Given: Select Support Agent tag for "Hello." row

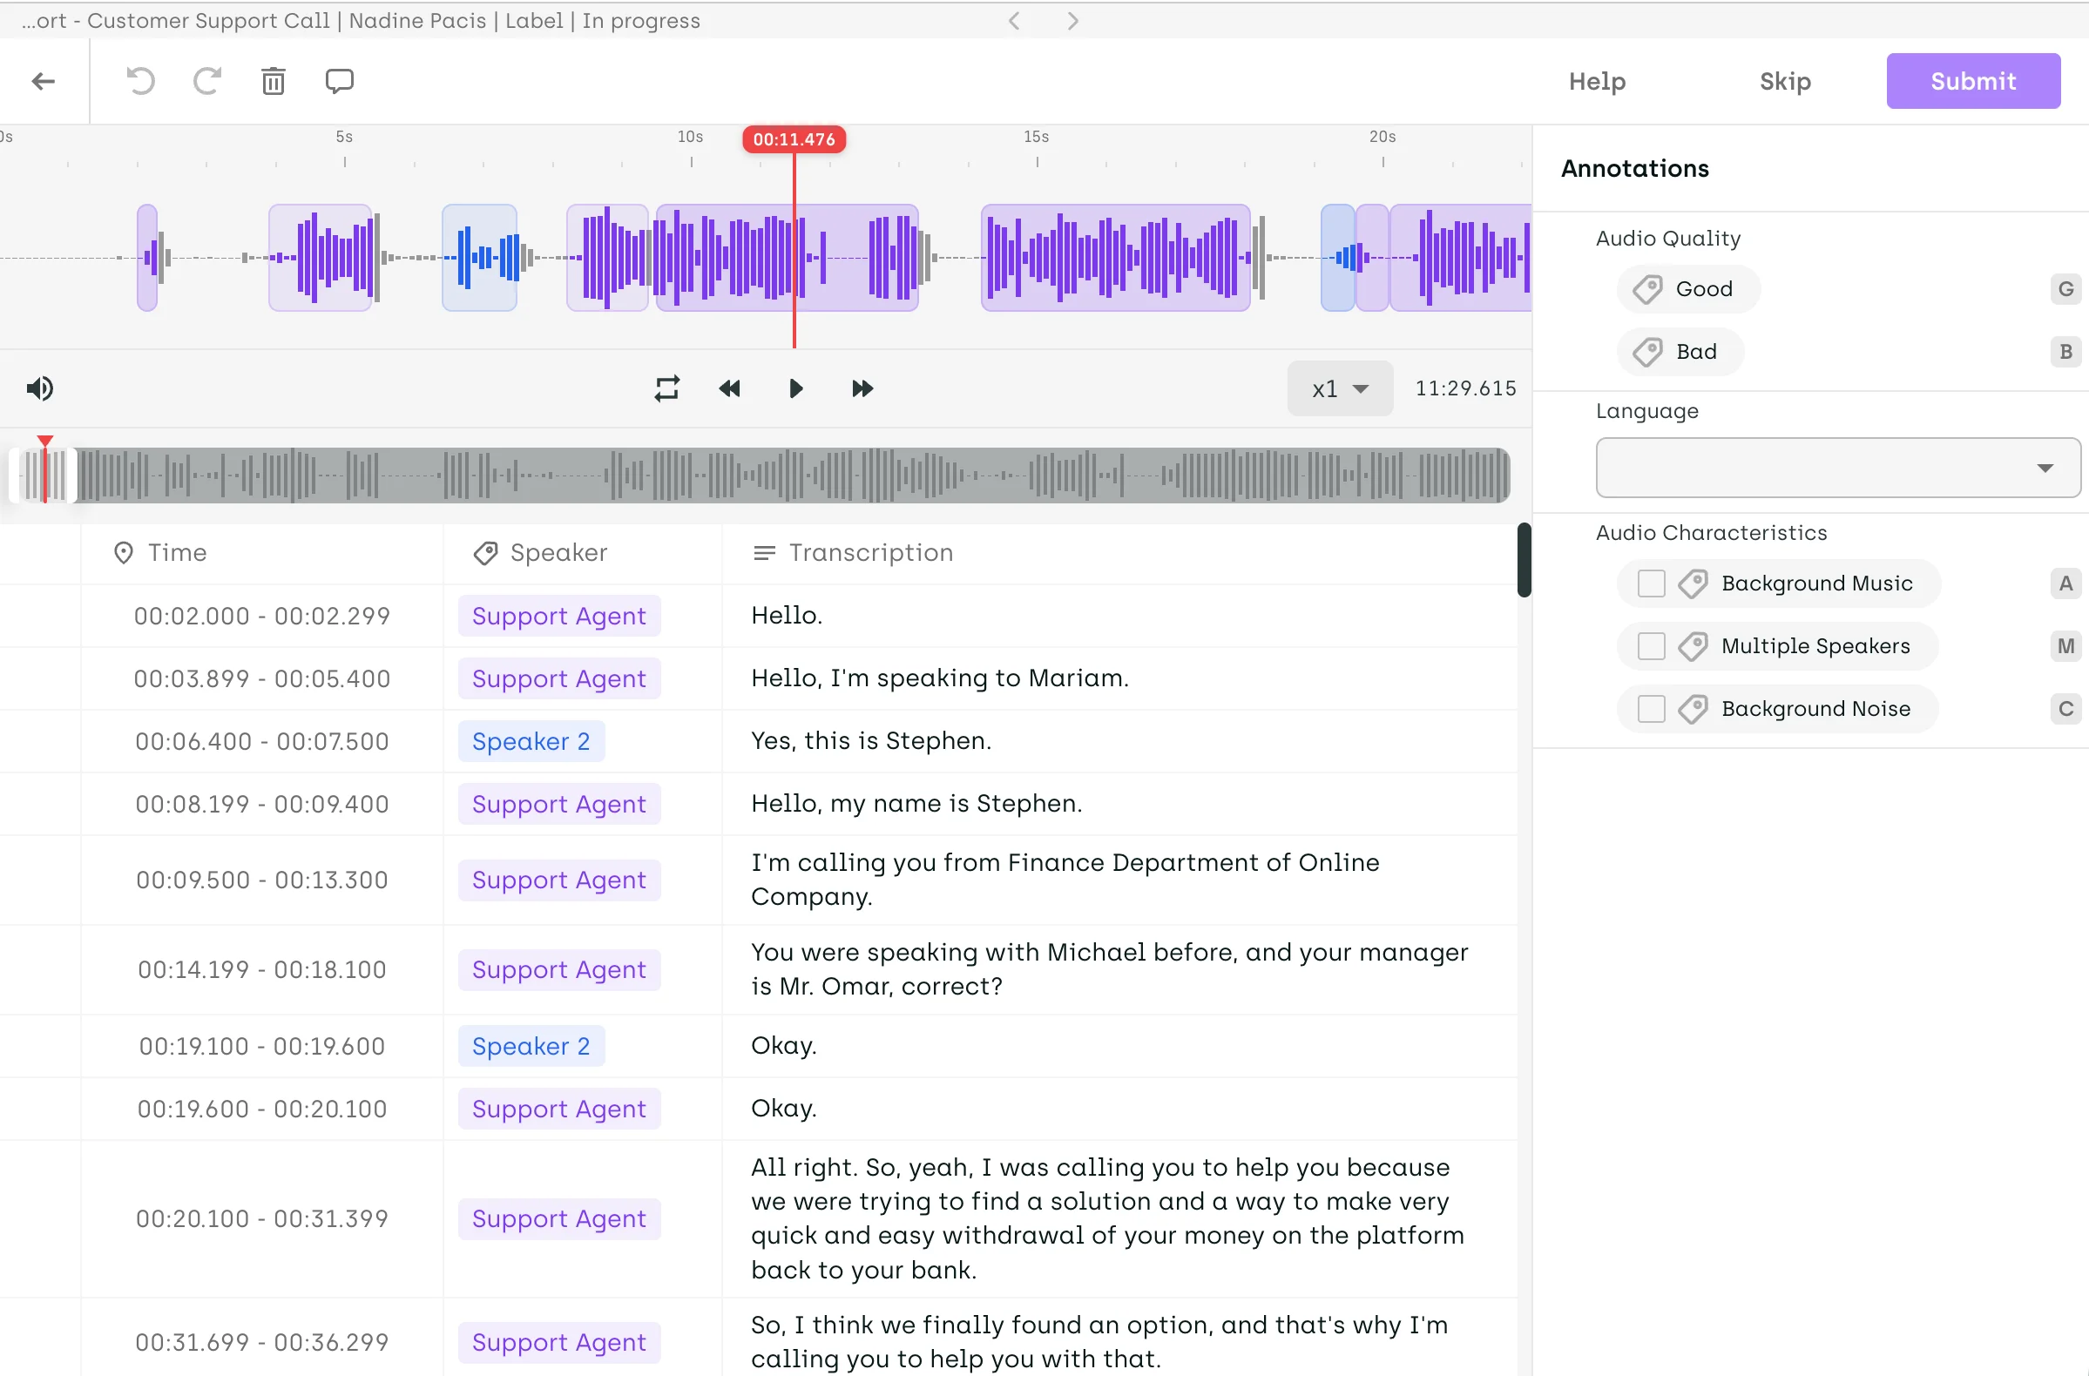Looking at the screenshot, I should tap(559, 615).
